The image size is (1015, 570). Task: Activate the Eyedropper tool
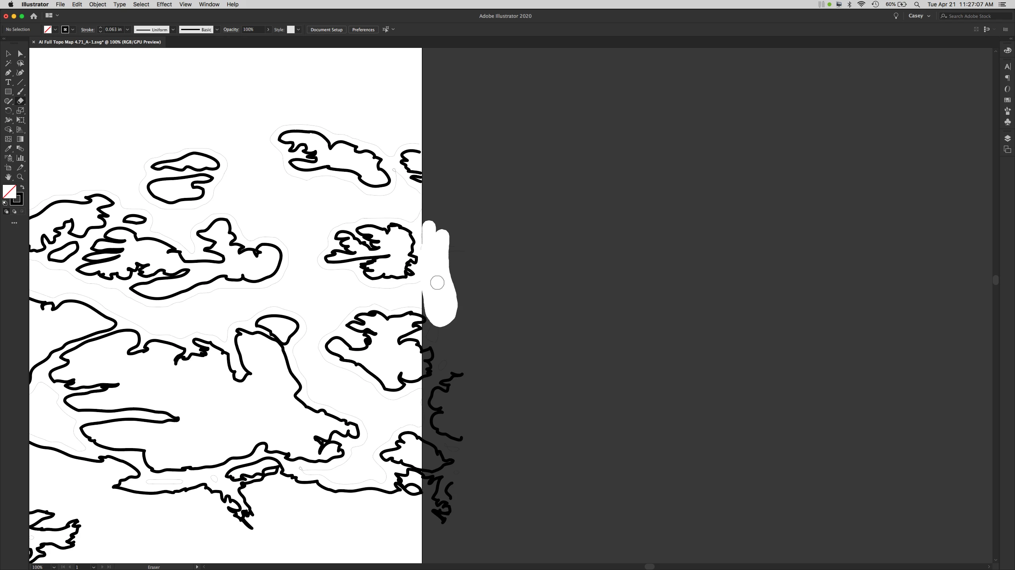coord(8,148)
